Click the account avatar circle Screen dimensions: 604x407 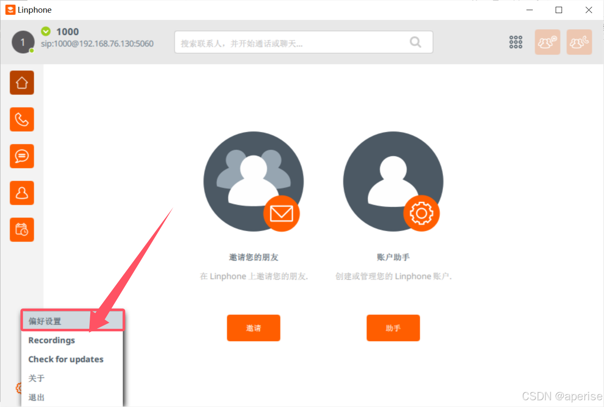[x=23, y=42]
